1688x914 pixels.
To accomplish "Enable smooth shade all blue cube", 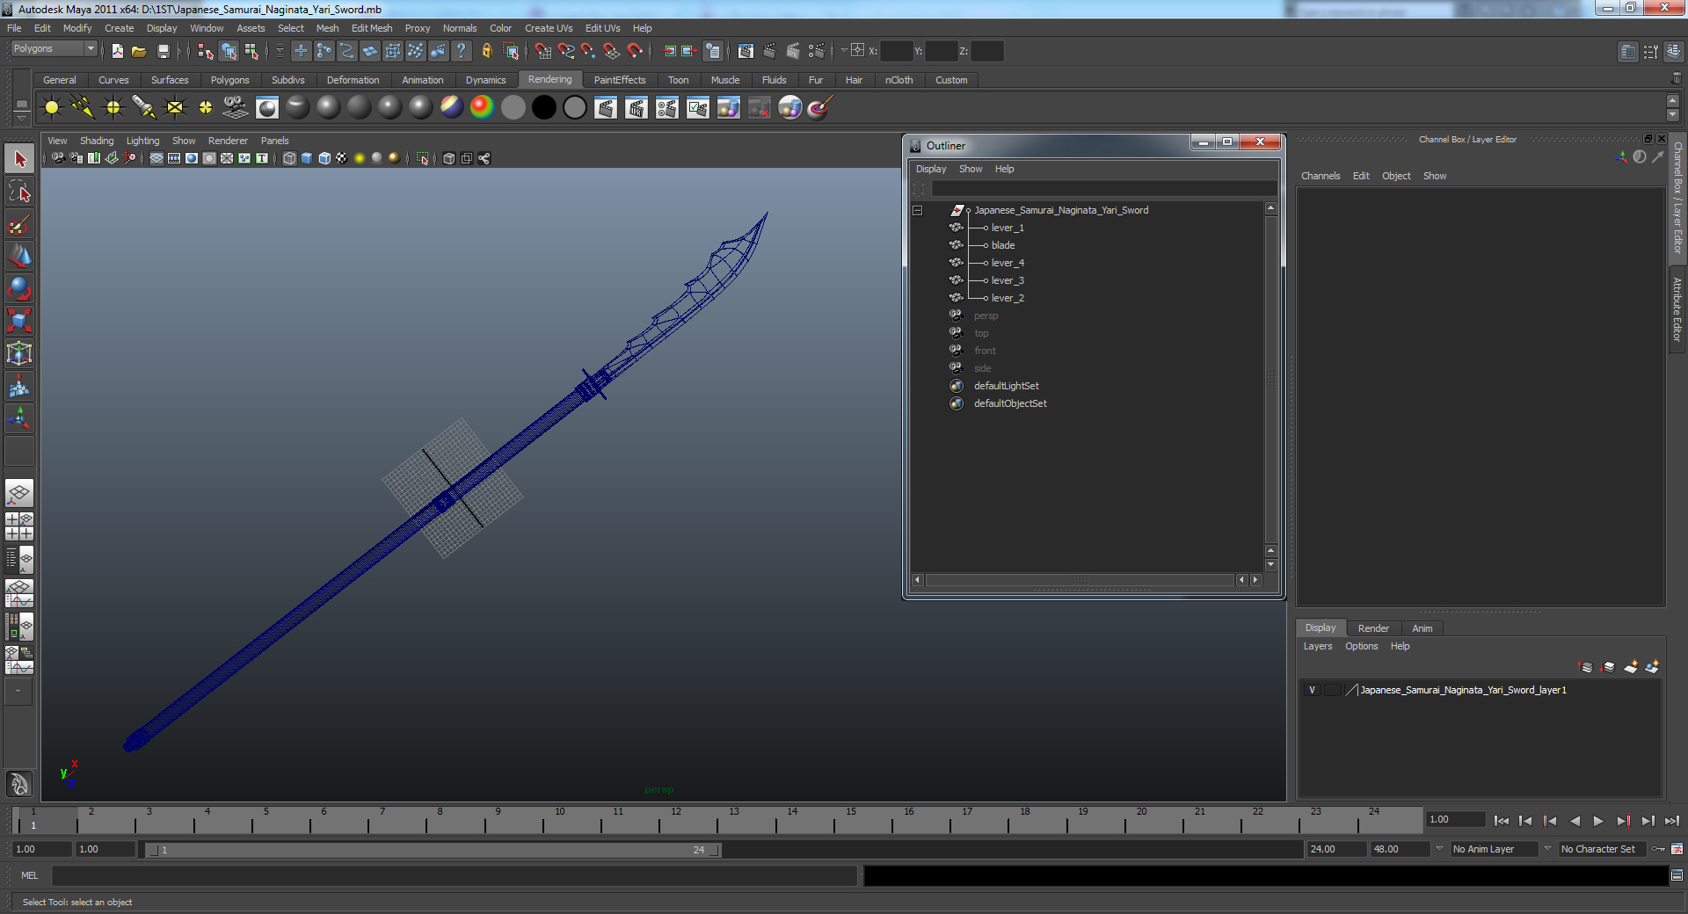I will pos(307,158).
